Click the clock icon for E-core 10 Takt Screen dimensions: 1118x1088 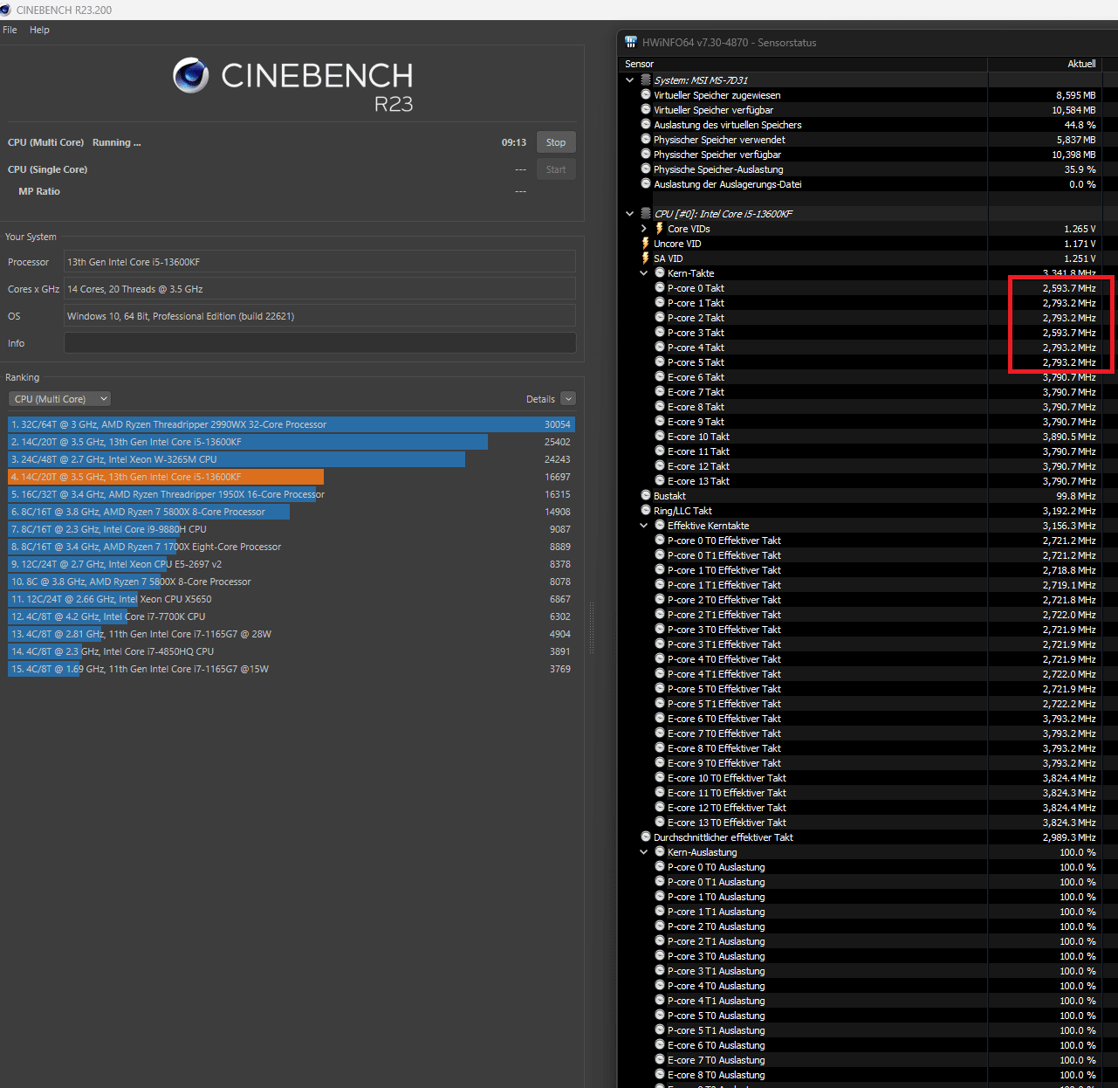tap(660, 436)
